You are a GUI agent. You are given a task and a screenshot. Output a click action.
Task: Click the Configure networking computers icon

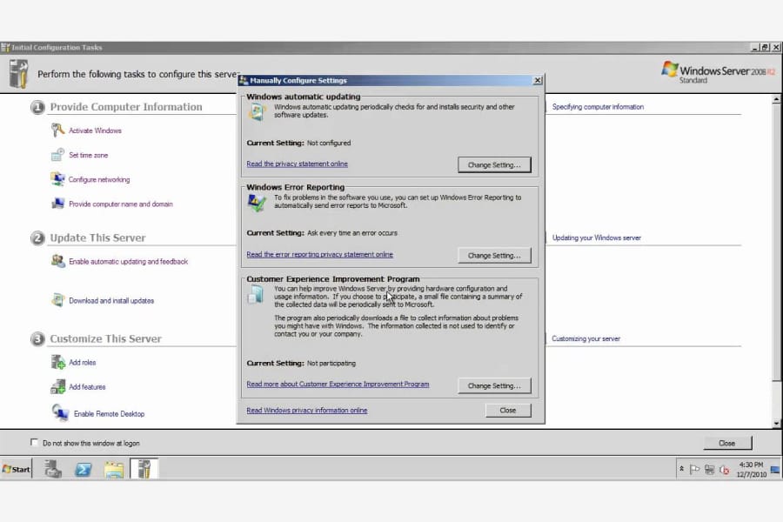58,179
